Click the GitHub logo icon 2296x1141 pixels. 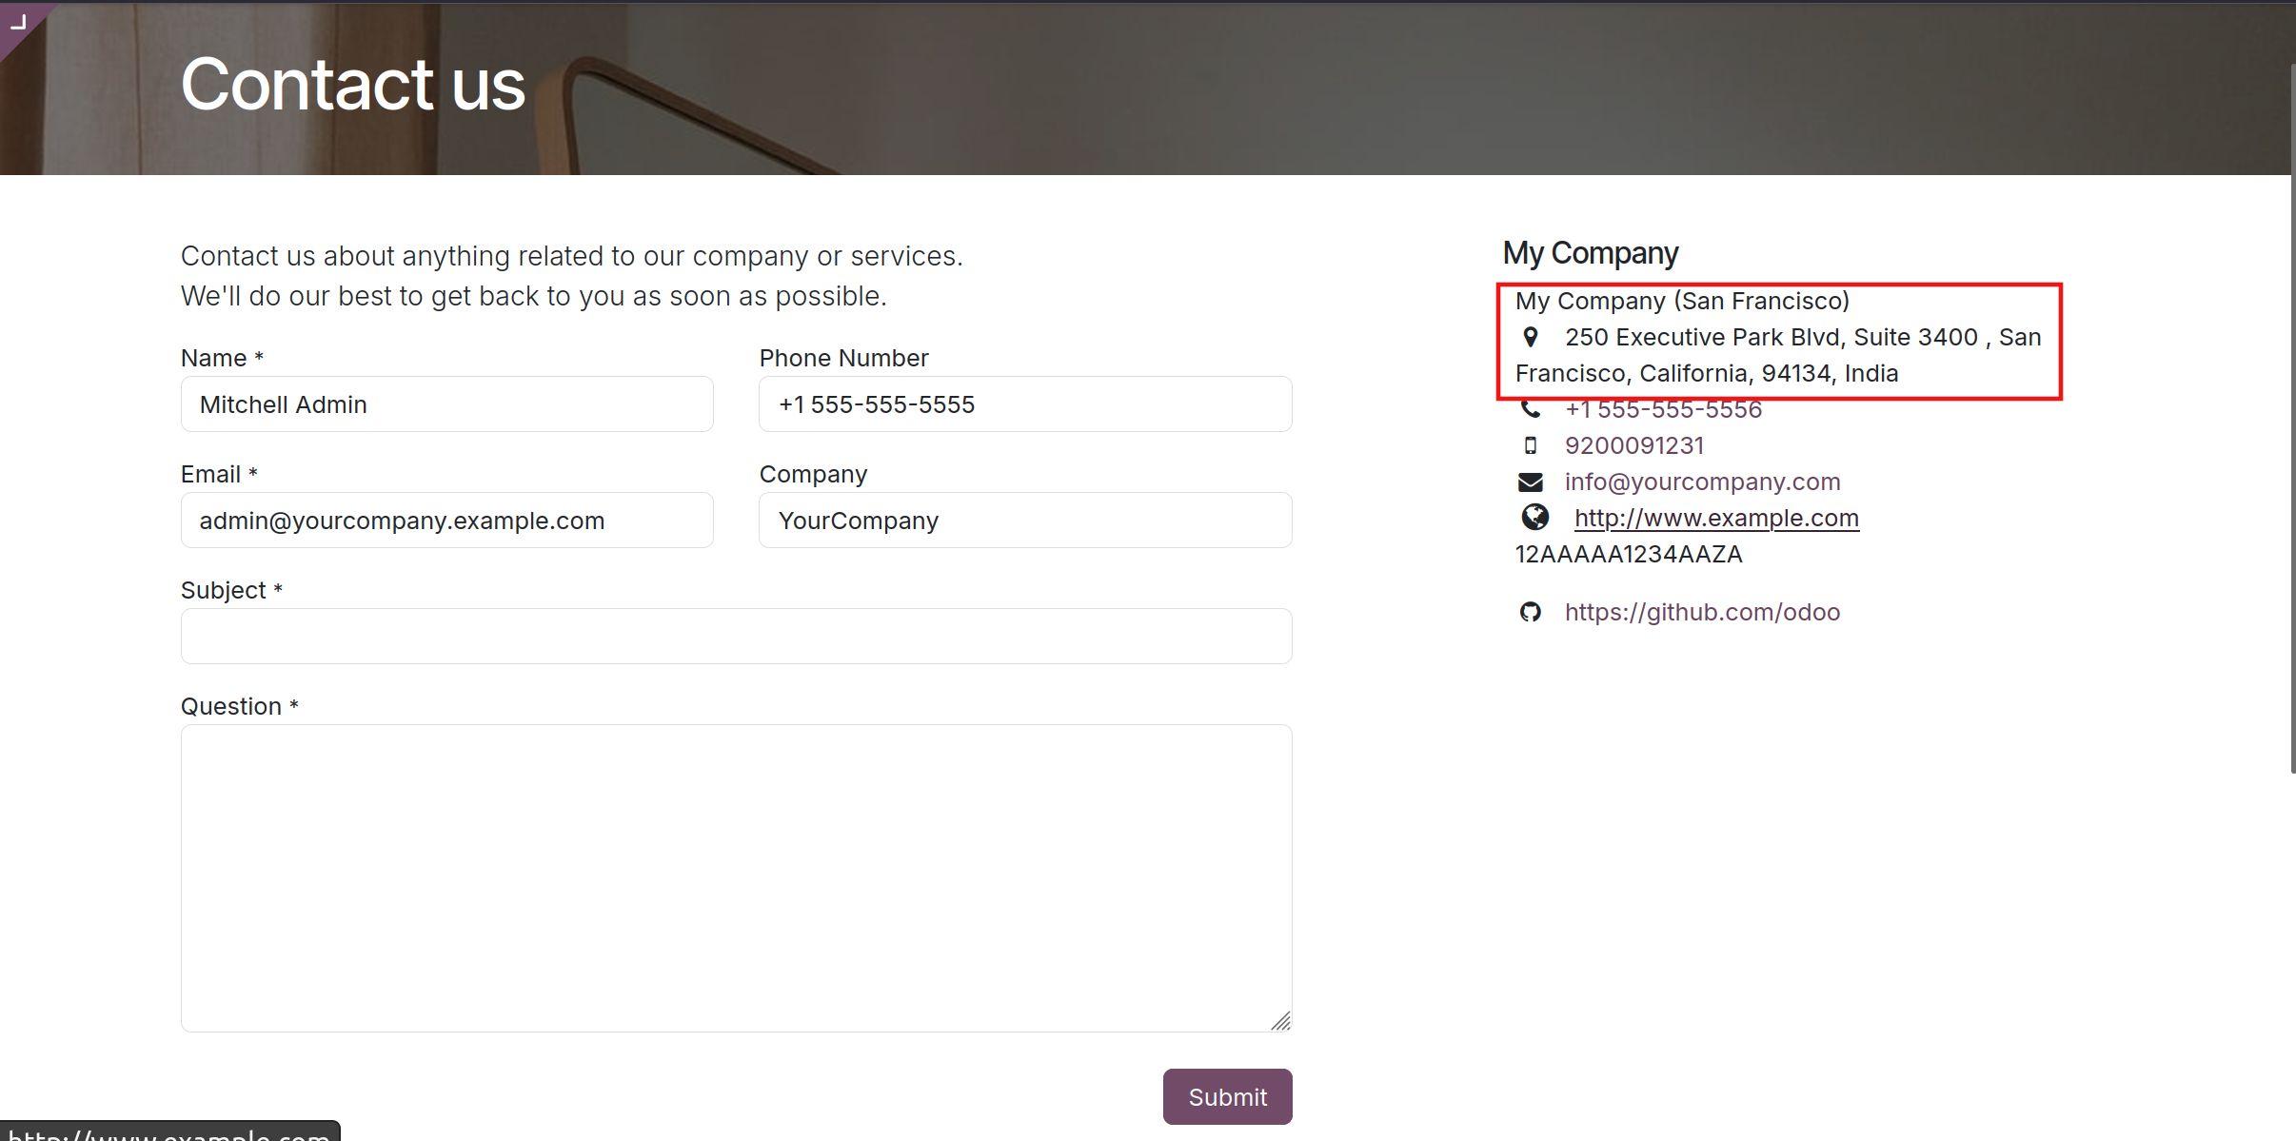(x=1530, y=612)
